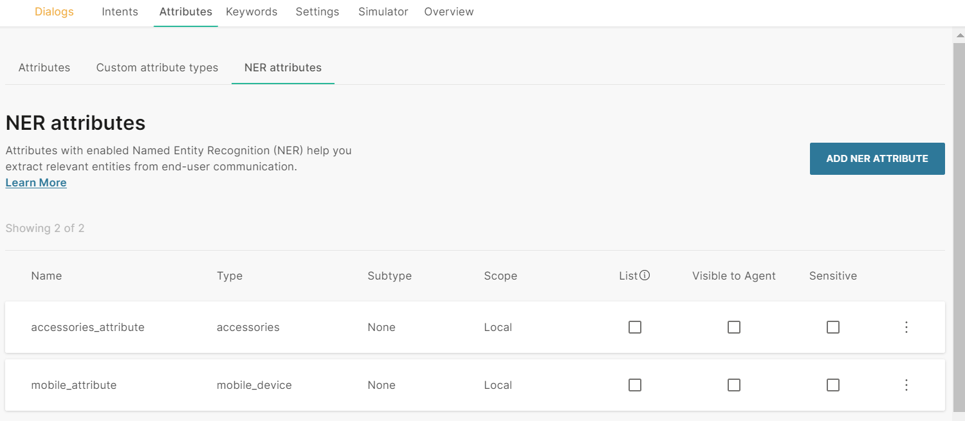The height and width of the screenshot is (421, 965).
Task: Click the Dialogs breadcrumb link
Action: click(54, 12)
